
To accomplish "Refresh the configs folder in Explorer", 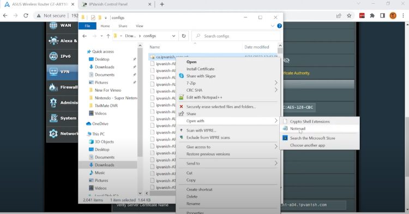I will pyautogui.click(x=184, y=36).
